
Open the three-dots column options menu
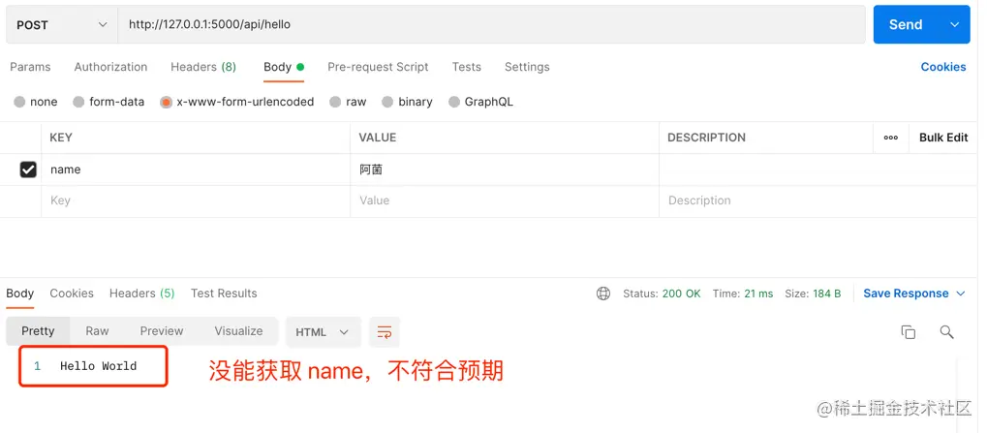click(x=891, y=138)
